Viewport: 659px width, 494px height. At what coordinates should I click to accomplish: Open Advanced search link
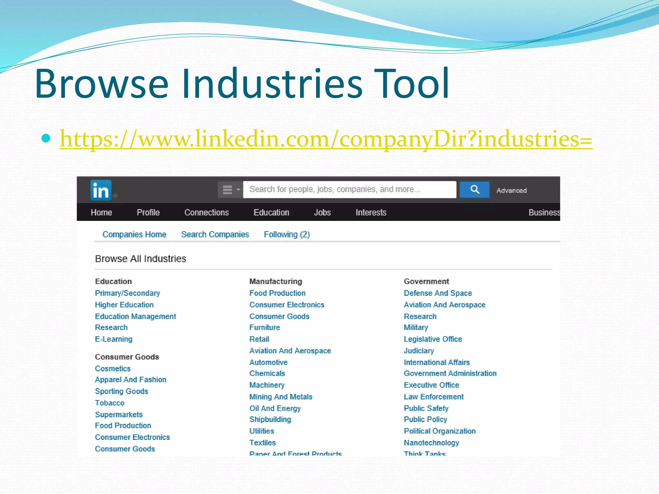pos(511,190)
